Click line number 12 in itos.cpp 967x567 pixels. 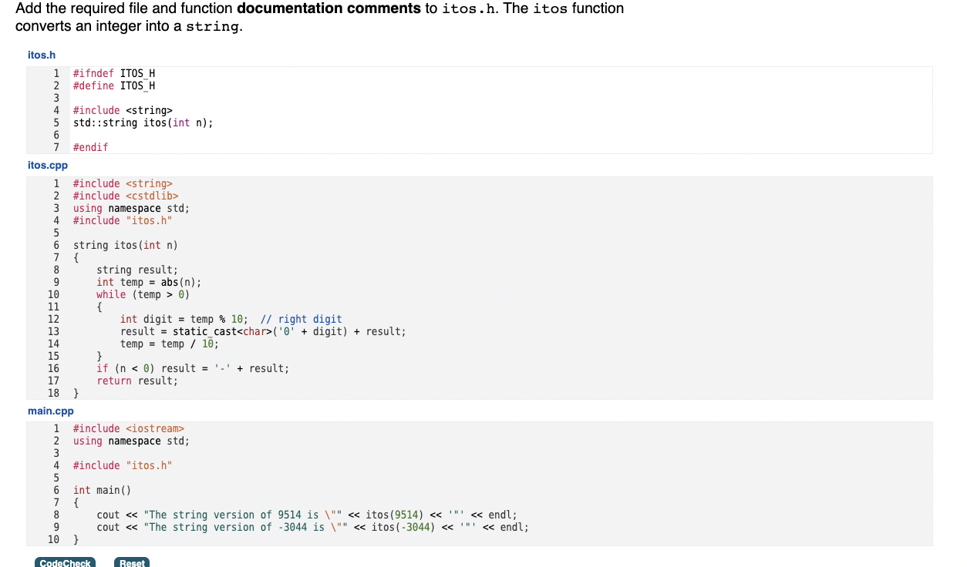click(52, 319)
